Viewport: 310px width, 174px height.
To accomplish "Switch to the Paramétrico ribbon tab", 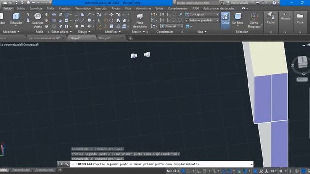I will pos(83,8).
